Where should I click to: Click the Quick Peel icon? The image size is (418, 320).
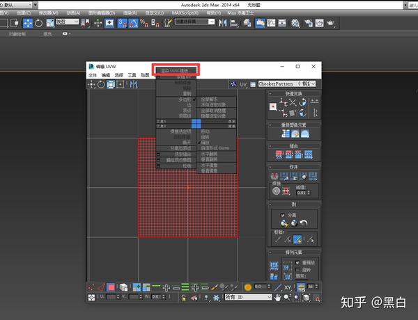coord(284,223)
